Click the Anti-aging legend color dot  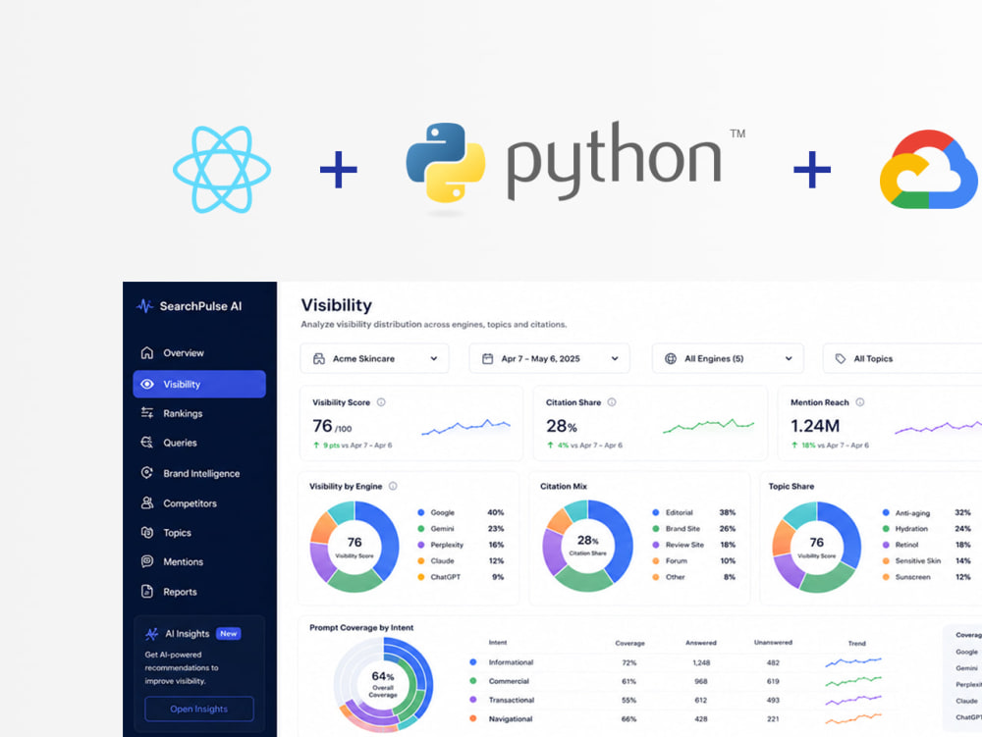pyautogui.click(x=886, y=512)
